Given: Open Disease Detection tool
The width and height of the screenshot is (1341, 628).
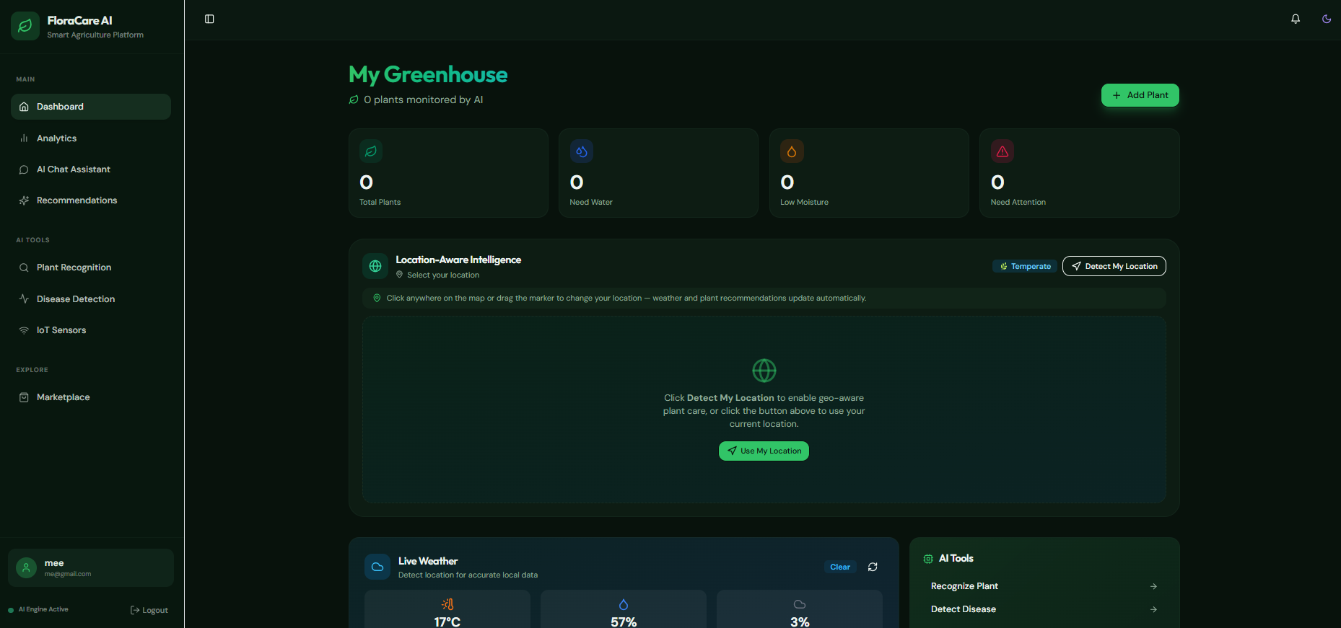Looking at the screenshot, I should pyautogui.click(x=91, y=299).
